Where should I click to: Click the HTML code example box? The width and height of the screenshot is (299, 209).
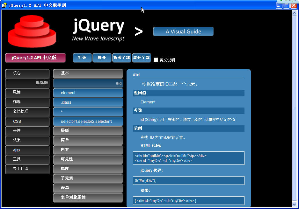click(189, 158)
